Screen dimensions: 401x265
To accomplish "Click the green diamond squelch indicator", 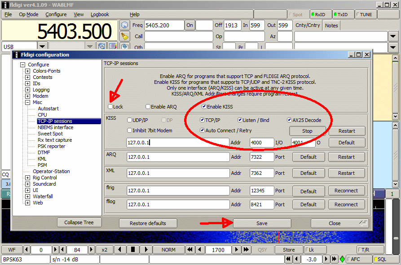I will coord(342,259).
